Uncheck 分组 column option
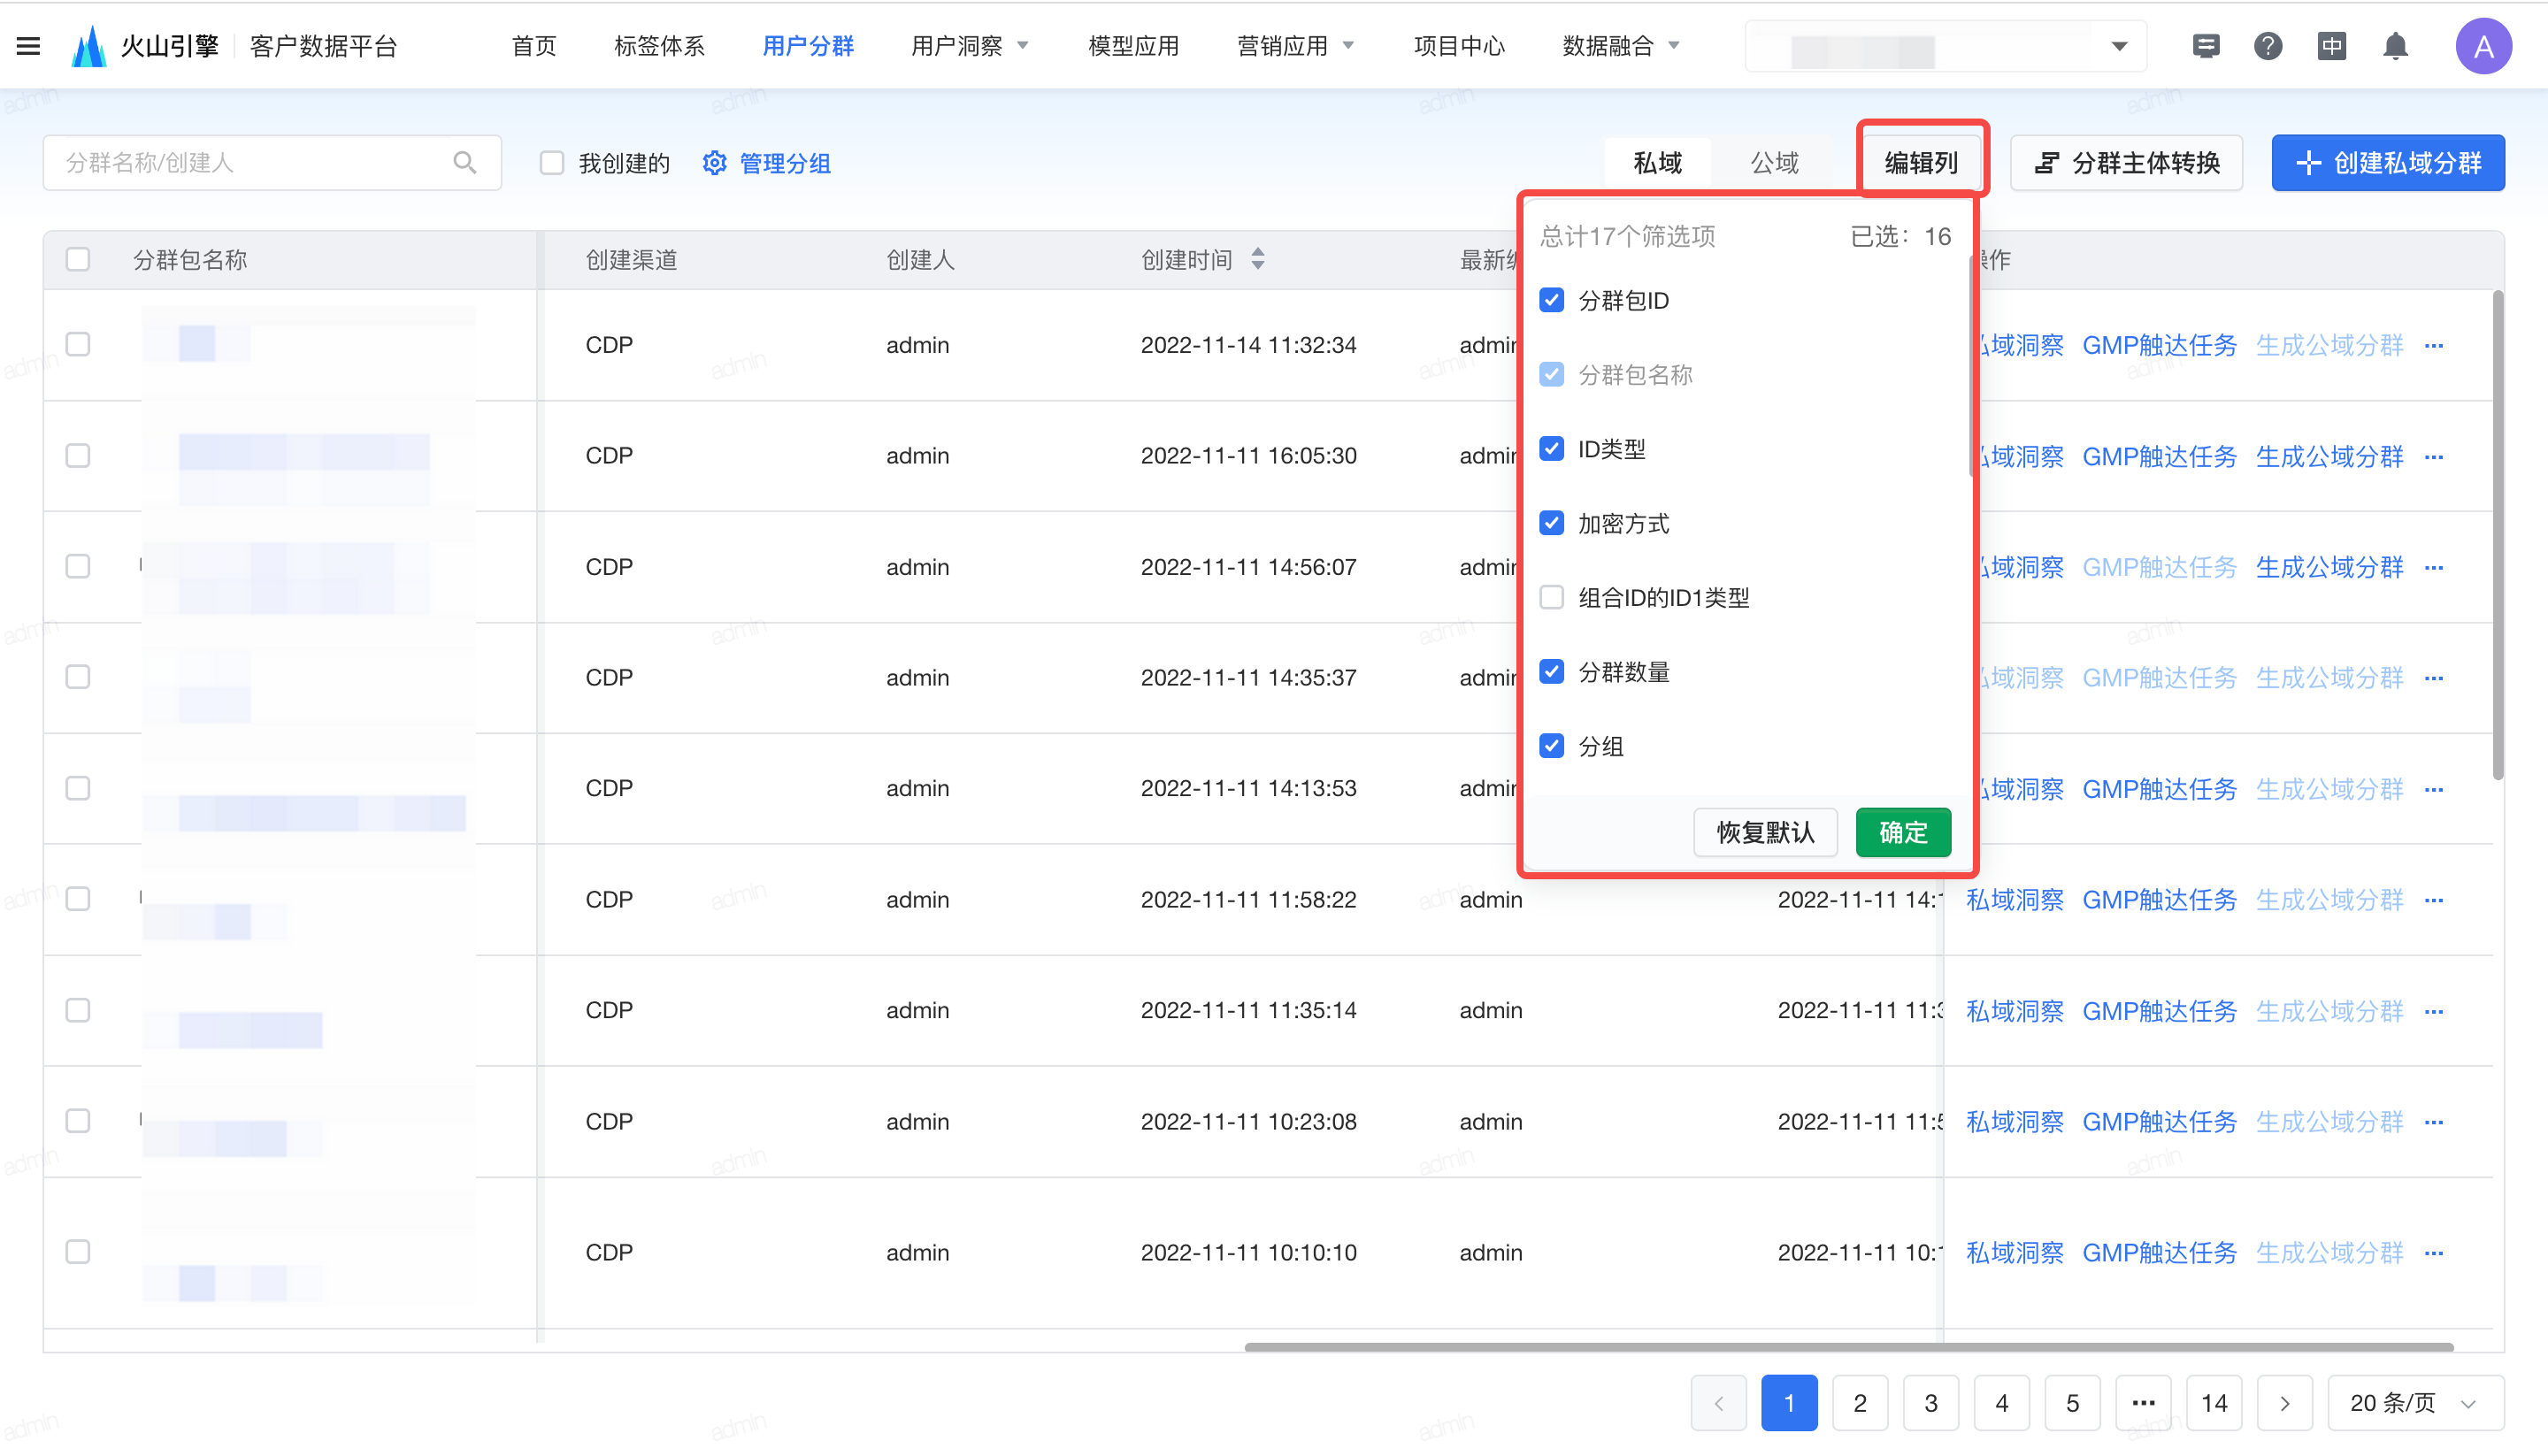 [x=1551, y=746]
